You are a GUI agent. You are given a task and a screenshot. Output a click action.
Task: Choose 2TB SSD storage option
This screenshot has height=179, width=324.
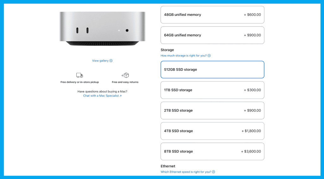point(212,110)
